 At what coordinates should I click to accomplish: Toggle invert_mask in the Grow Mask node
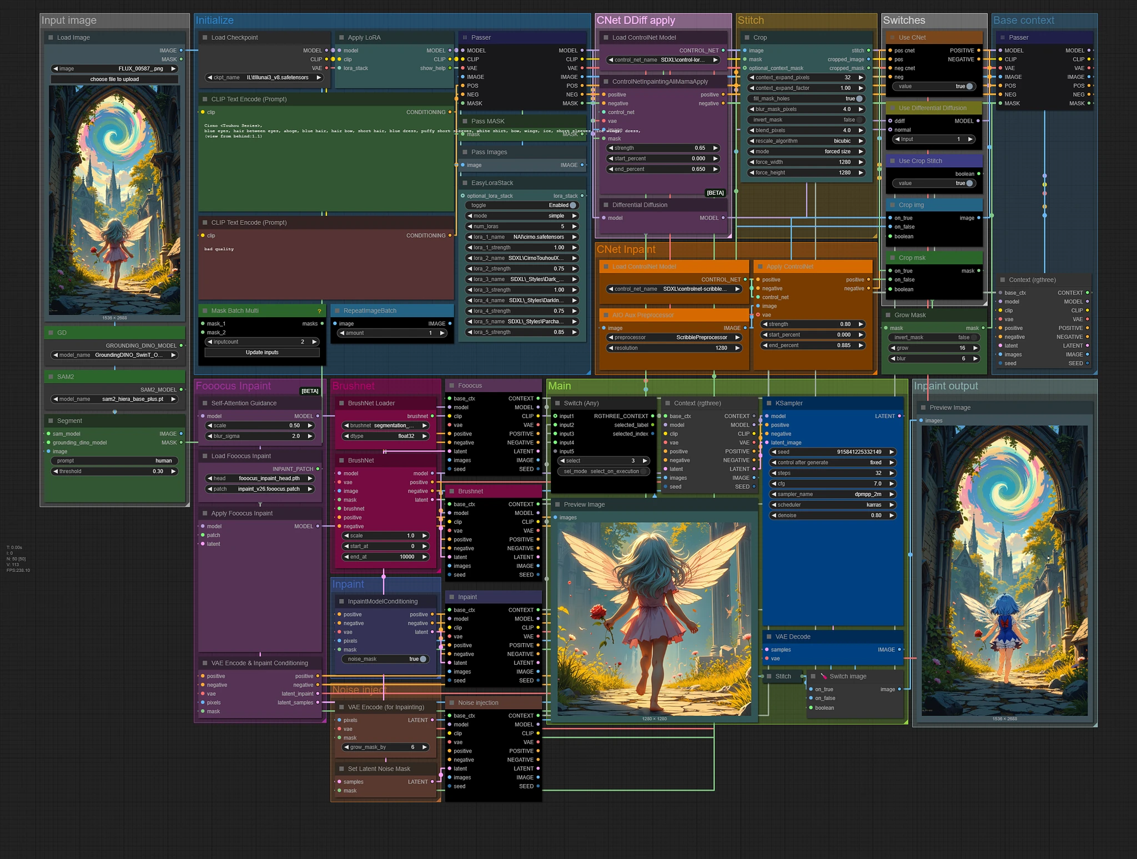coord(934,337)
